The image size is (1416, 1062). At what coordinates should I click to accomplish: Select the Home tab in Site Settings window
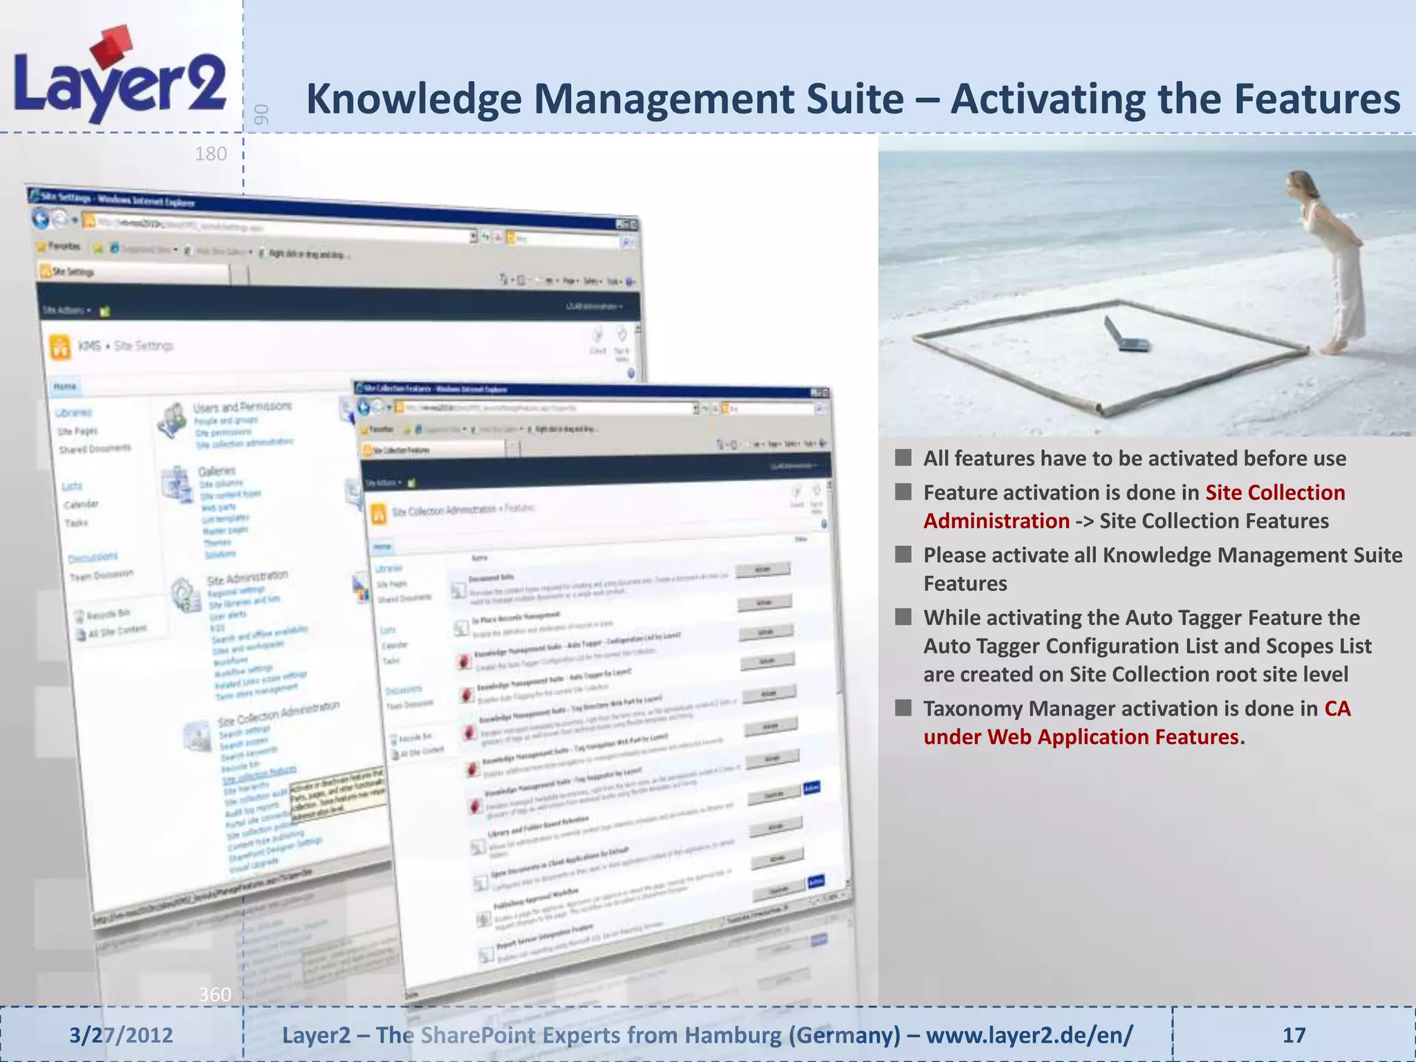pyautogui.click(x=65, y=386)
